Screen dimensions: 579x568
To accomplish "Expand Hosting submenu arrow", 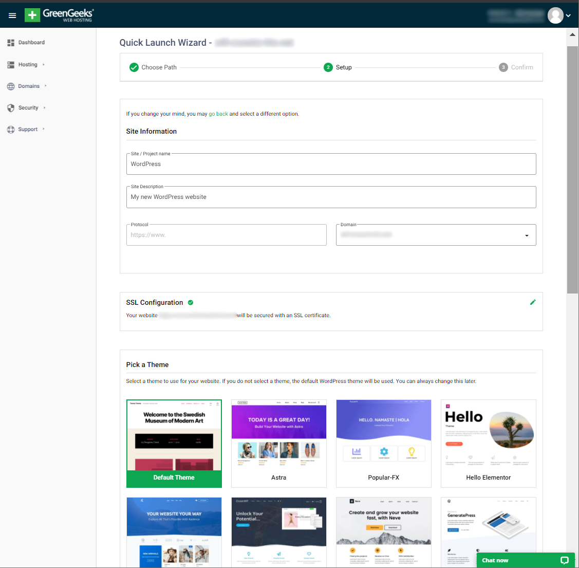I will pyautogui.click(x=44, y=64).
